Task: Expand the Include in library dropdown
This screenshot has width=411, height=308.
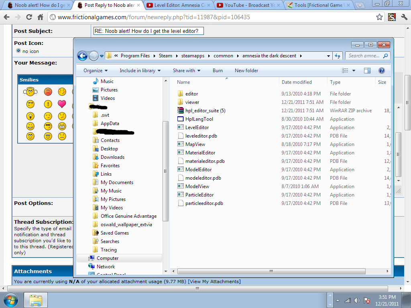Action: (x=140, y=71)
